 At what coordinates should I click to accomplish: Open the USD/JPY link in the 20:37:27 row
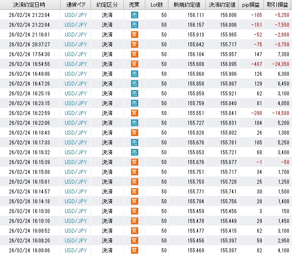coord(76,44)
